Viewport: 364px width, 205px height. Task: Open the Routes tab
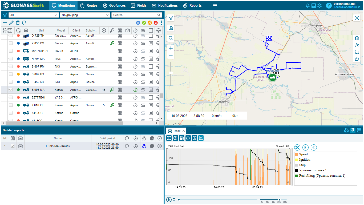(89, 6)
